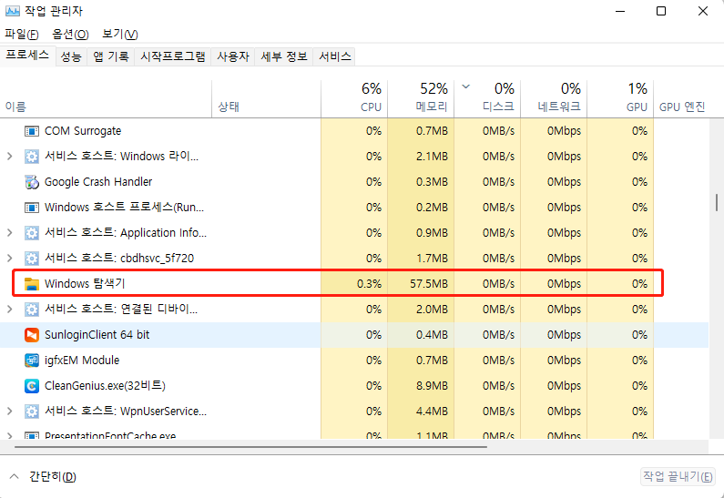The image size is (724, 498).
Task: Click the CleanGenius.exe process icon
Action: coord(32,386)
